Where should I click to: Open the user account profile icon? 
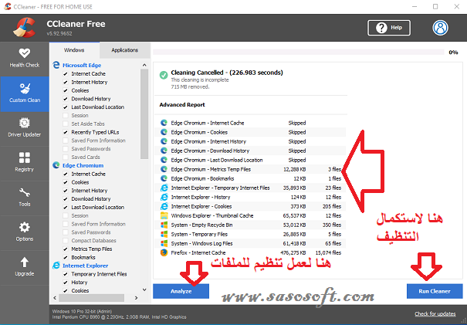[440, 28]
